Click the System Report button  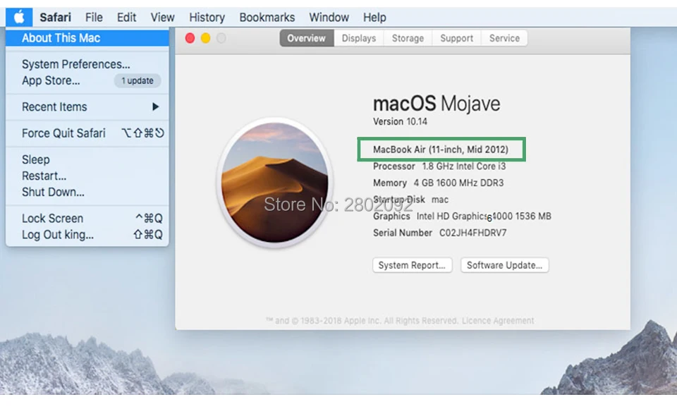(x=412, y=265)
